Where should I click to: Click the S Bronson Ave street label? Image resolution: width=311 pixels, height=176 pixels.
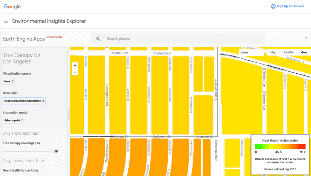click(242, 149)
